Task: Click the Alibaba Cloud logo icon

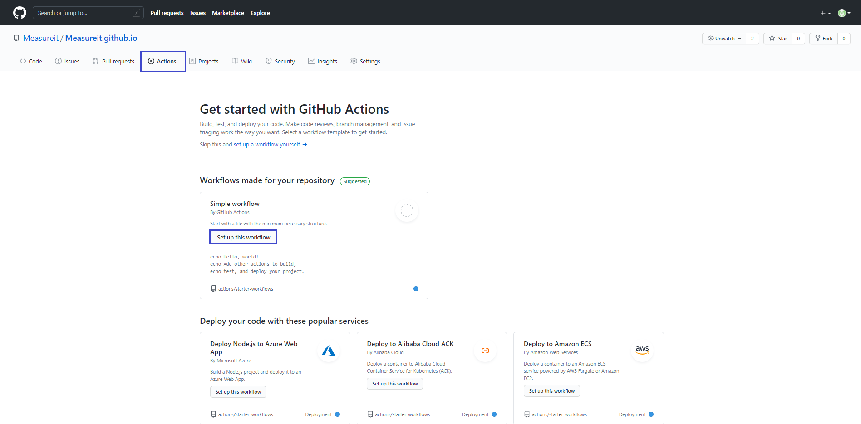Action: coord(485,351)
